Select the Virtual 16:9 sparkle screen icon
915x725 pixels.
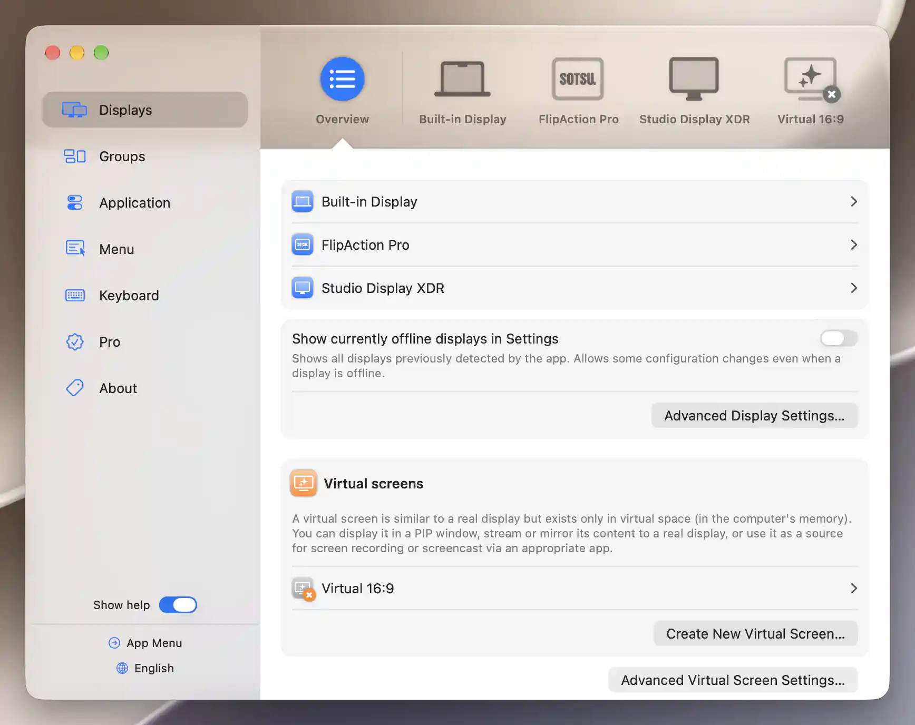coord(812,79)
